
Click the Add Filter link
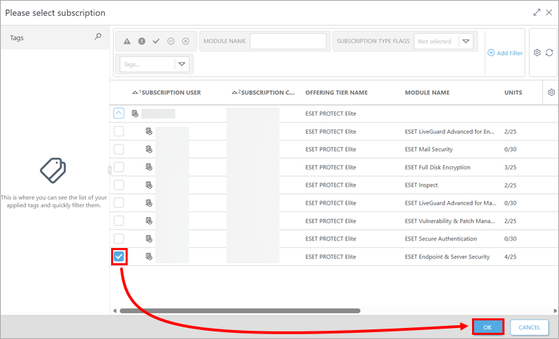(505, 52)
